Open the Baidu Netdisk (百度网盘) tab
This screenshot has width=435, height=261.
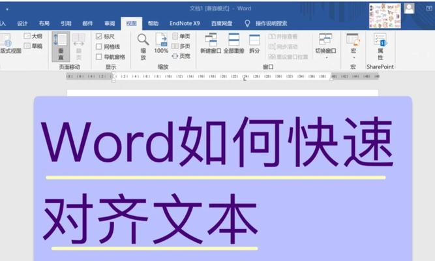click(x=222, y=23)
